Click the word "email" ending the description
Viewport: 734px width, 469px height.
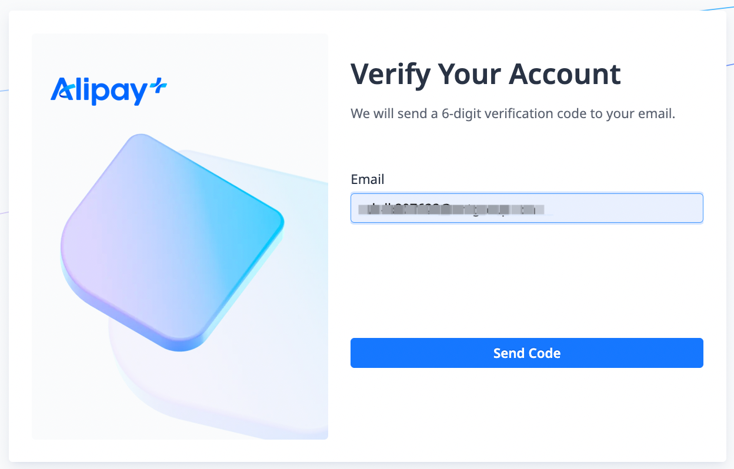coord(658,113)
